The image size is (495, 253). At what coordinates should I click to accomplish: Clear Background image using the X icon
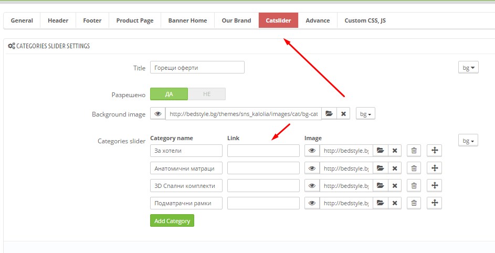click(343, 114)
